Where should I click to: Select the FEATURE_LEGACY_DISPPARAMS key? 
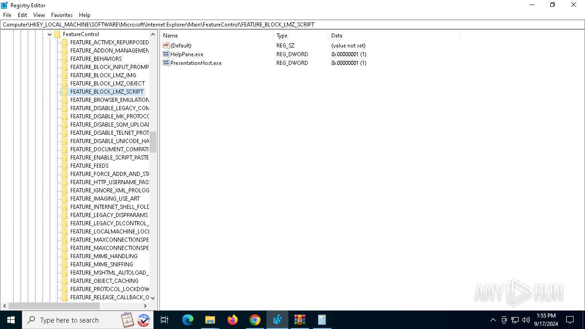pyautogui.click(x=109, y=215)
